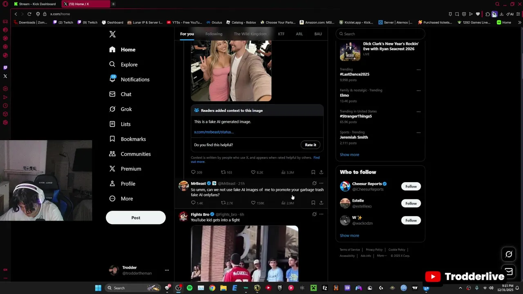This screenshot has width=523, height=294.
Task: Like the MrBeast post with 158K likes
Action: pos(253,203)
